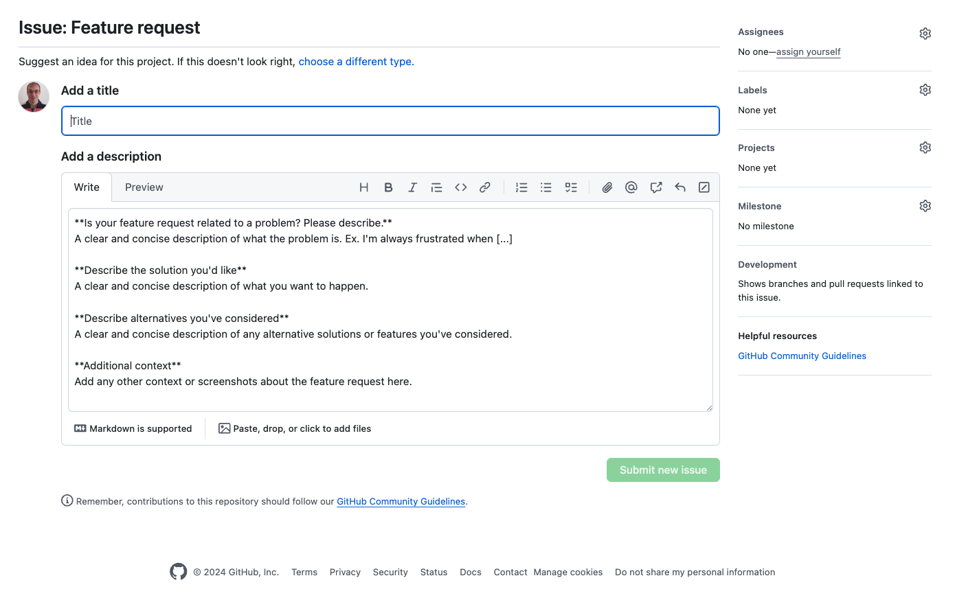Image resolution: width=955 pixels, height=600 pixels.
Task: Open Labels settings gear
Action: 925,90
